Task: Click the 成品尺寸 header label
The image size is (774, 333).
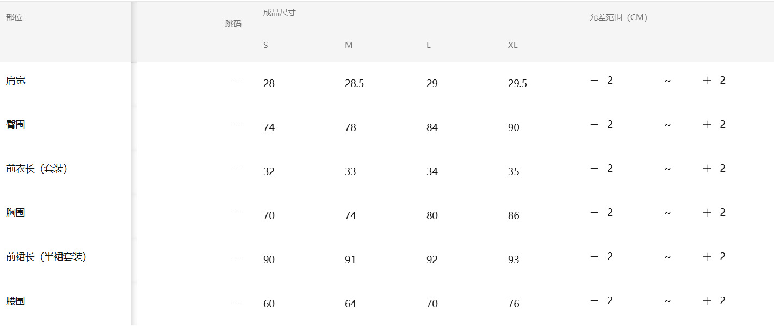Action: [x=279, y=13]
